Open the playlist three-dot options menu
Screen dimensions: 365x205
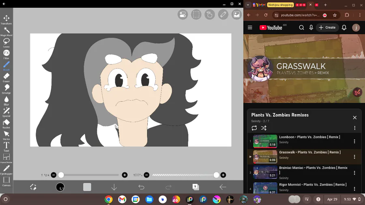point(355,128)
